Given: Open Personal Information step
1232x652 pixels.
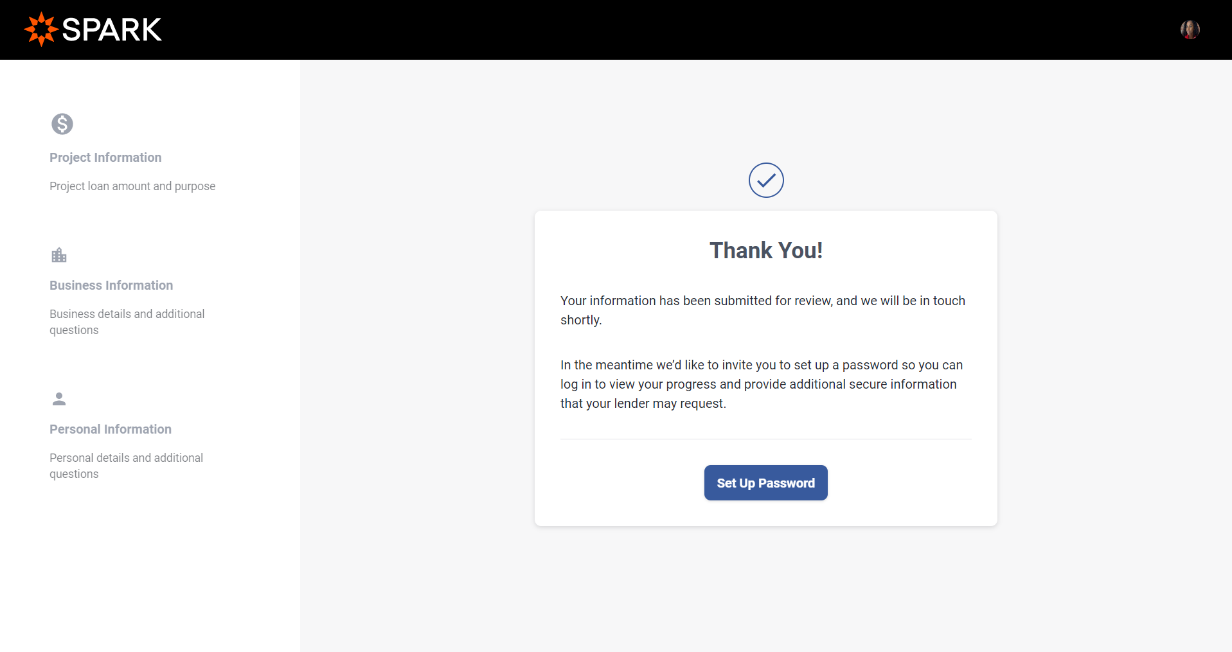Looking at the screenshot, I should tap(111, 429).
